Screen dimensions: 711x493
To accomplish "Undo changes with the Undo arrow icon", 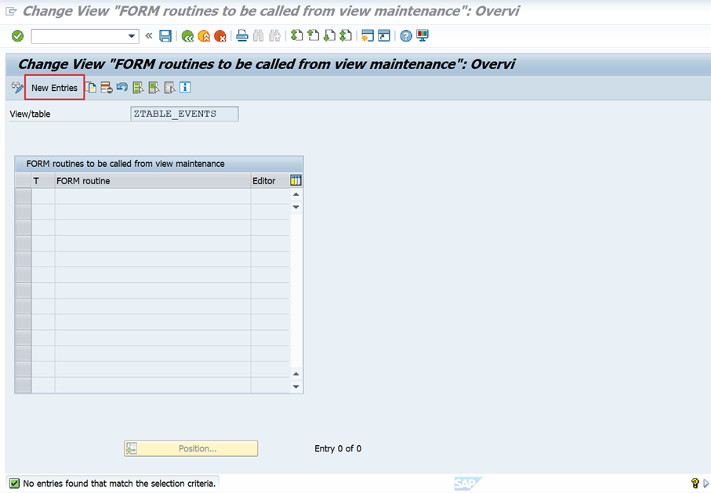I will pos(121,87).
